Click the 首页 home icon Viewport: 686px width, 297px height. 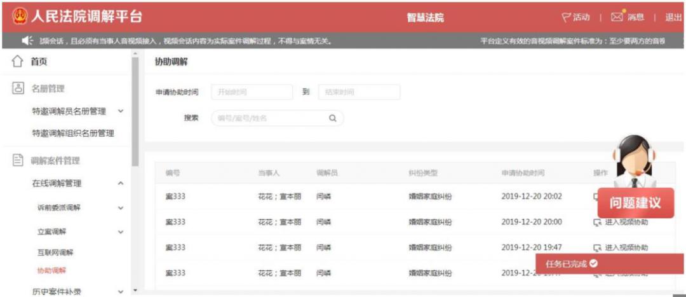point(18,62)
